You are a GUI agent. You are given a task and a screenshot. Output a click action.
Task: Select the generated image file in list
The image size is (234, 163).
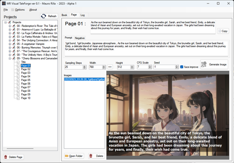point(84,79)
